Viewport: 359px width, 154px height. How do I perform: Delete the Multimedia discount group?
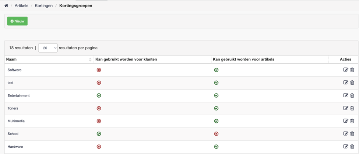tap(352, 121)
